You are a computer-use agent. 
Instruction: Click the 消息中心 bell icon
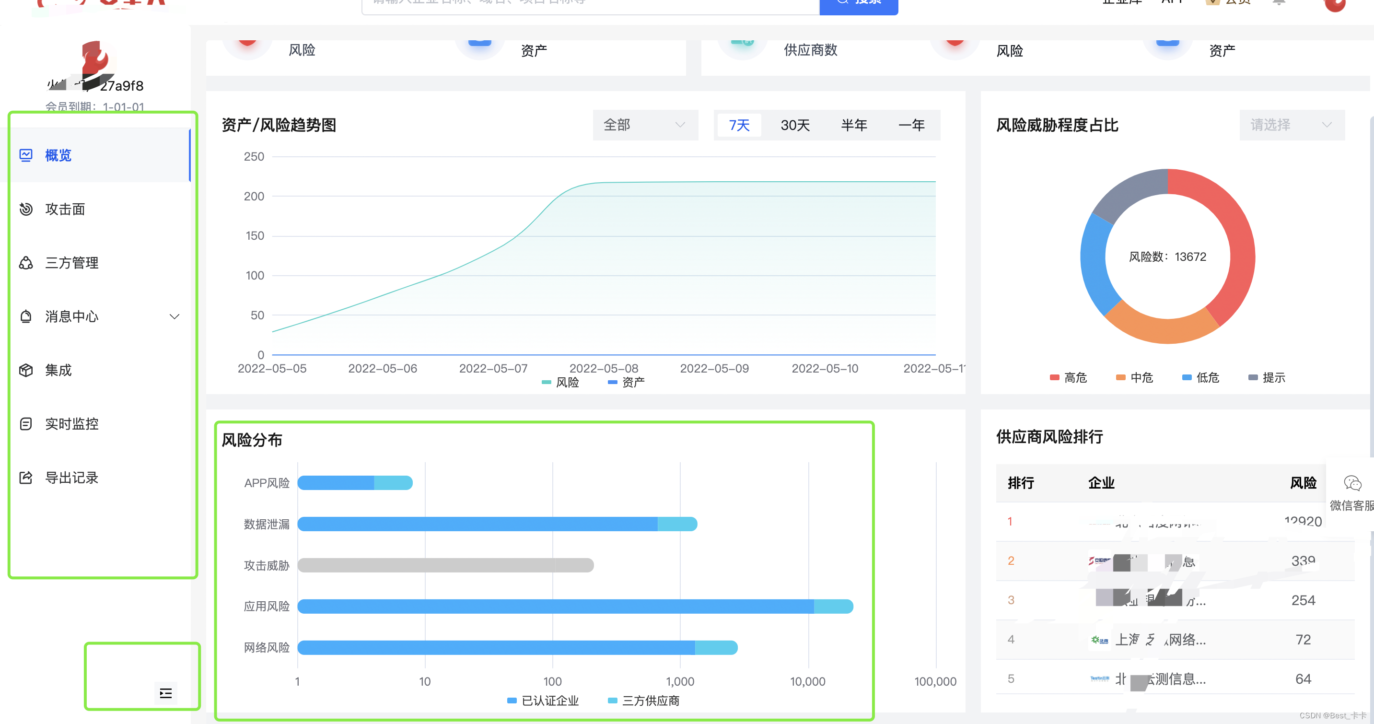(x=25, y=316)
